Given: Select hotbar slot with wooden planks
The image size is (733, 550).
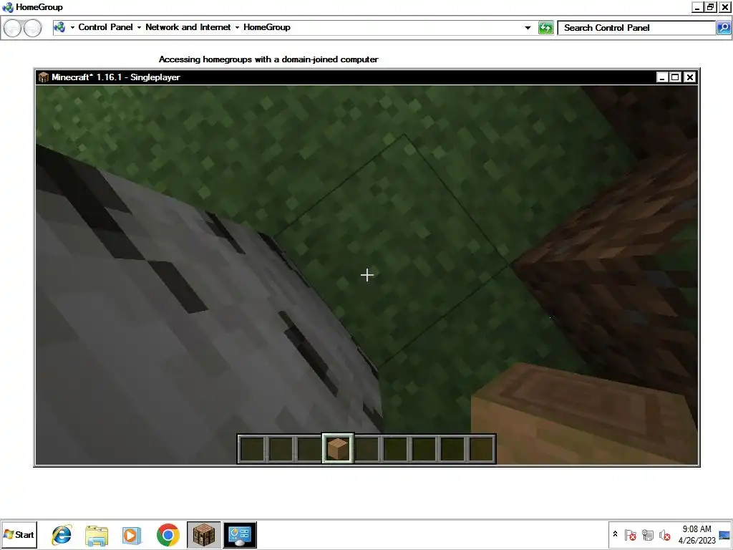Looking at the screenshot, I should coord(338,448).
